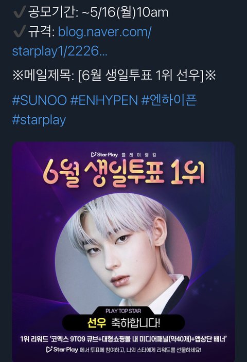Click the checkmark icon beside 공모기간
This screenshot has height=362, width=247.
tap(20, 12)
